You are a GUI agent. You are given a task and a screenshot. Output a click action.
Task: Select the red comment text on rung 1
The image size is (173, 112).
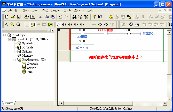115,57
